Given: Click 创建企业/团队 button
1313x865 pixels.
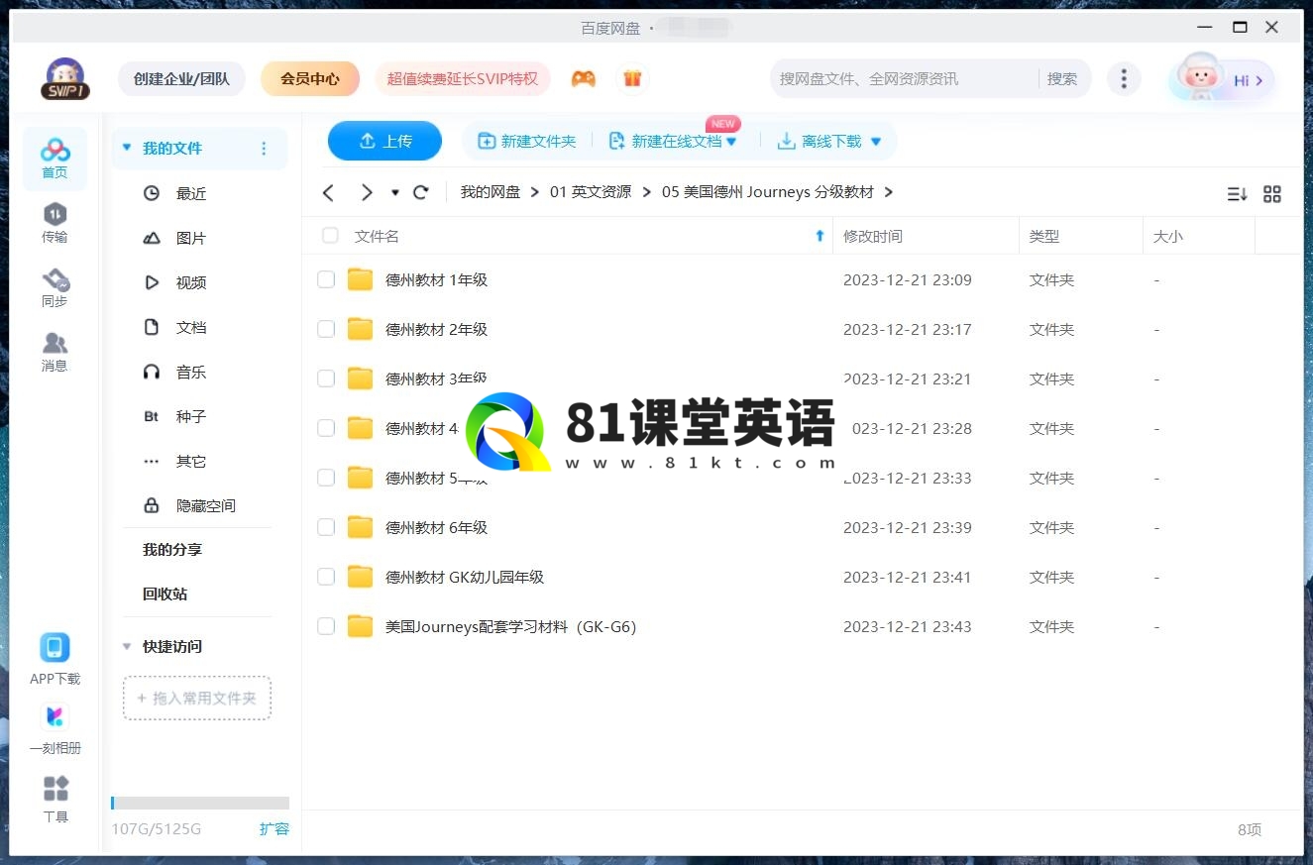Looking at the screenshot, I should click(x=181, y=78).
